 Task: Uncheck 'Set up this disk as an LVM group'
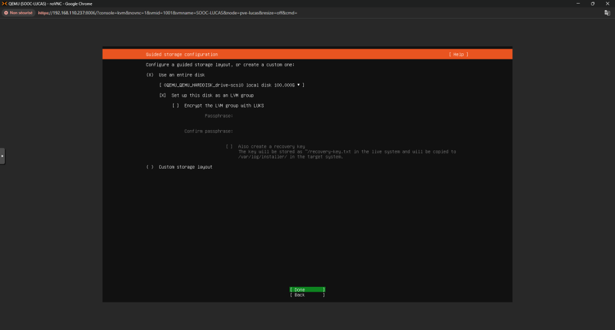tap(163, 95)
